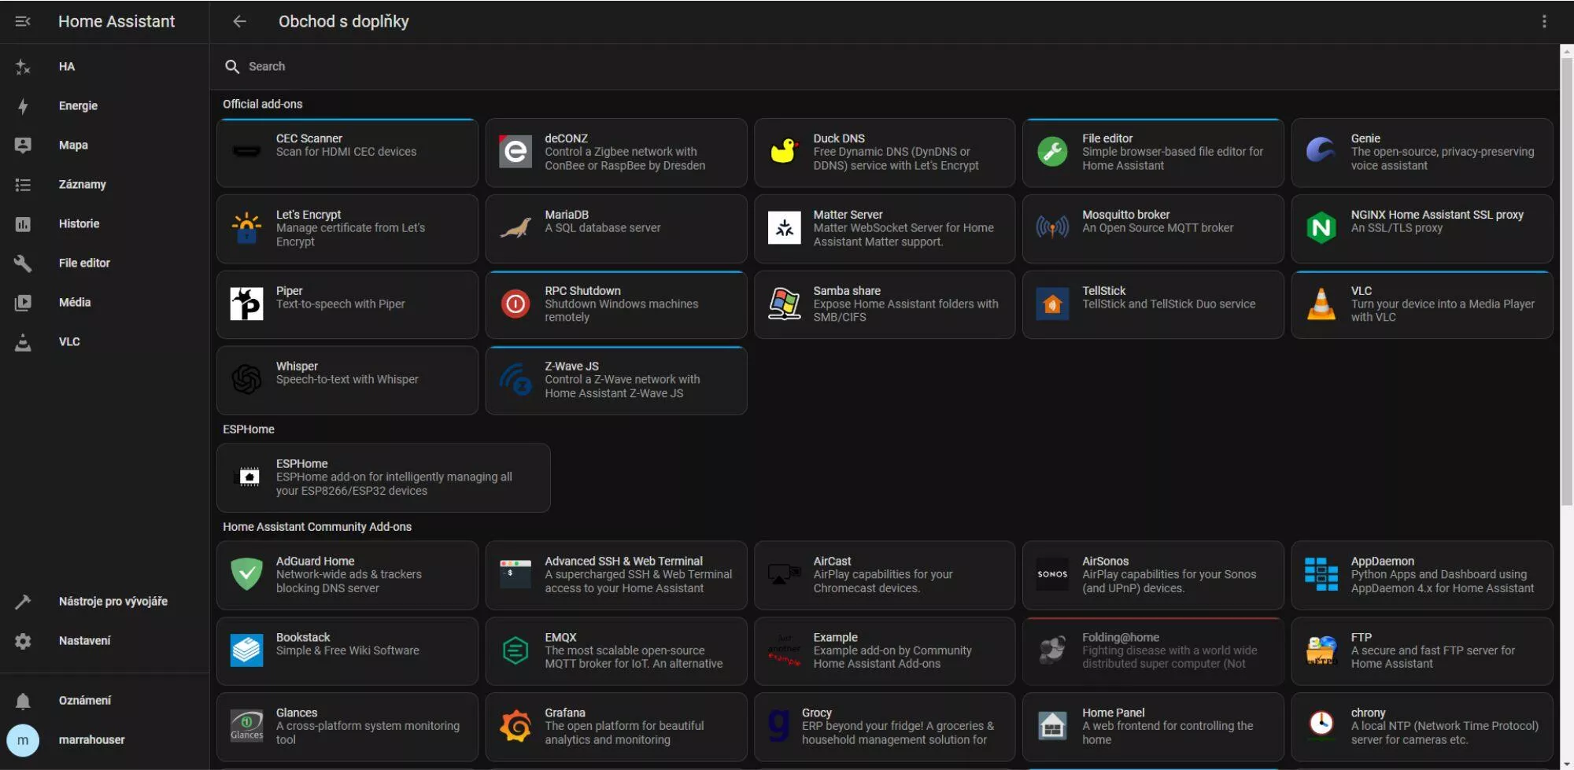
Task: Click the TellStick add-on icon
Action: pyautogui.click(x=1052, y=304)
